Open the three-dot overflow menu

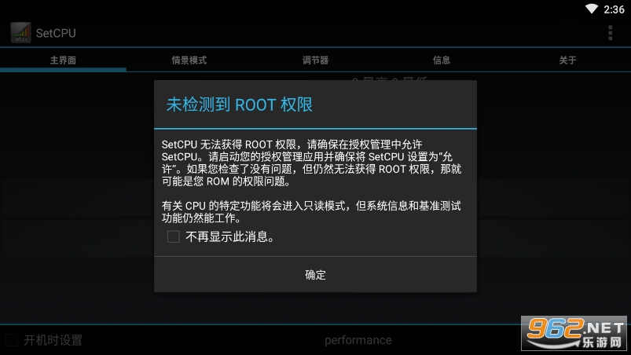(610, 32)
